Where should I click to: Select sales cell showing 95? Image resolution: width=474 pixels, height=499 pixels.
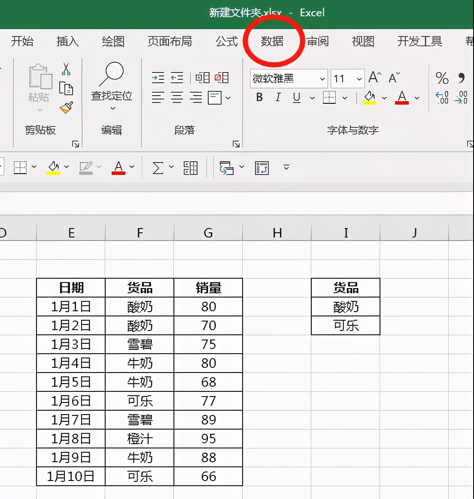(x=209, y=439)
